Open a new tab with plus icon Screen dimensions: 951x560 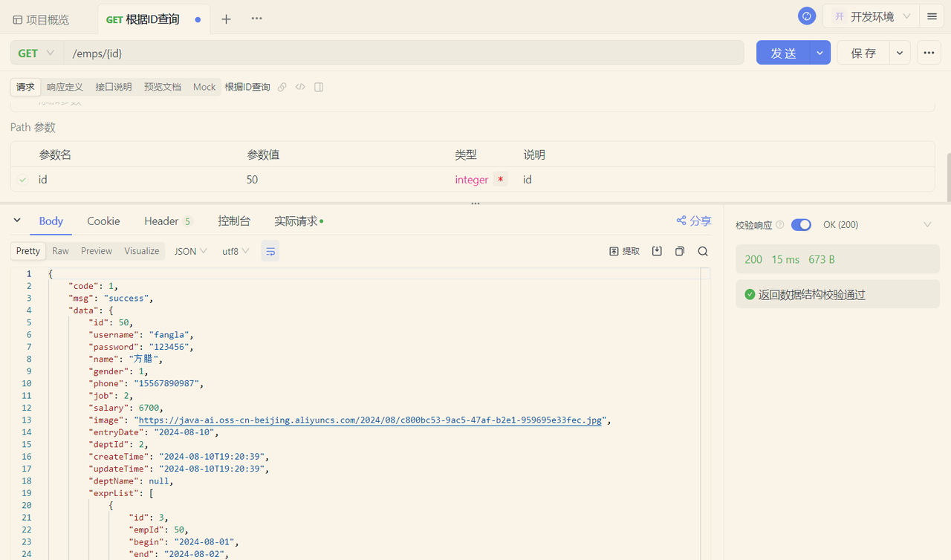coord(227,19)
